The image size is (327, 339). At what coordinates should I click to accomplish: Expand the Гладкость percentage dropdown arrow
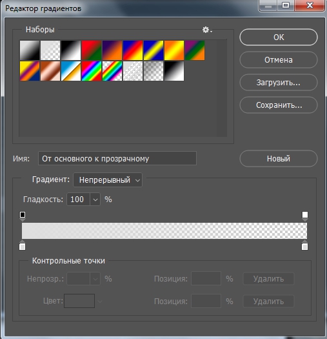(95, 199)
